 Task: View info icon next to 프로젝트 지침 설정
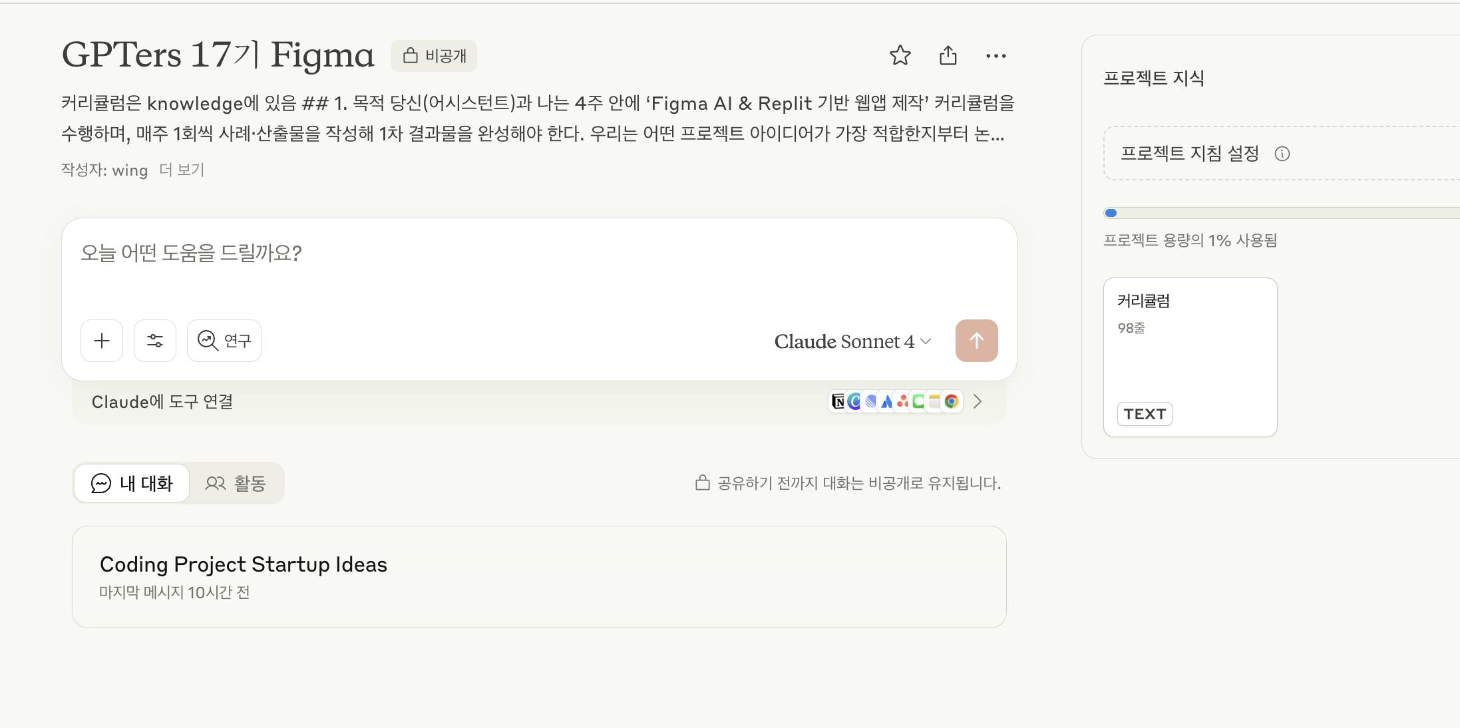(1282, 154)
